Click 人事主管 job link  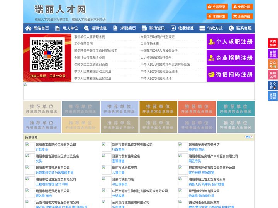tap(118, 173)
